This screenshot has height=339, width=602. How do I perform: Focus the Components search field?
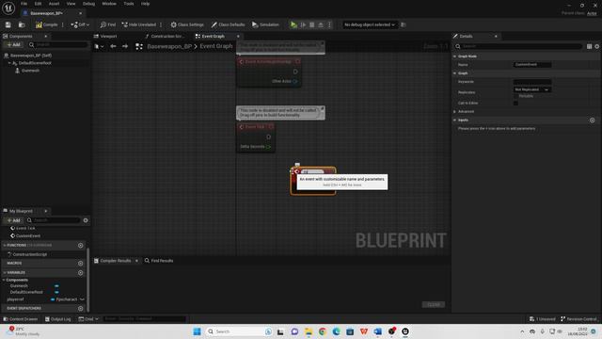pyautogui.click(x=58, y=45)
